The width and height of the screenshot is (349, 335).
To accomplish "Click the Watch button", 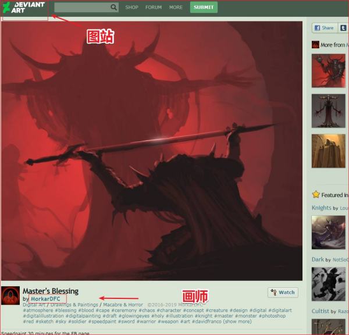I will click(283, 293).
